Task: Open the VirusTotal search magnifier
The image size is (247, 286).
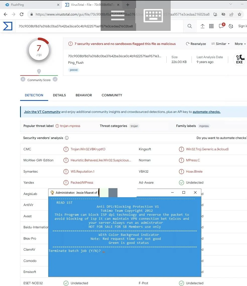Action: [x=190, y=26]
